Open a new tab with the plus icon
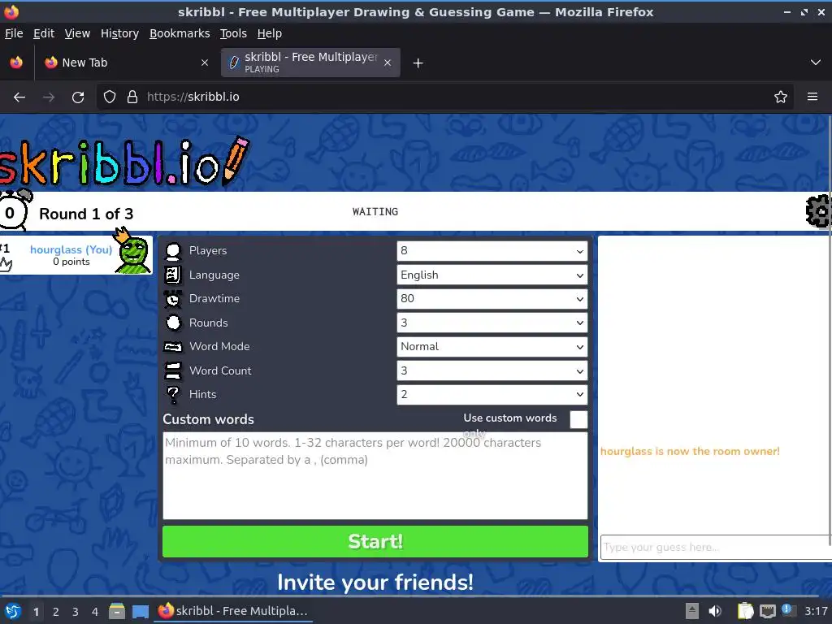This screenshot has height=624, width=832. click(418, 63)
